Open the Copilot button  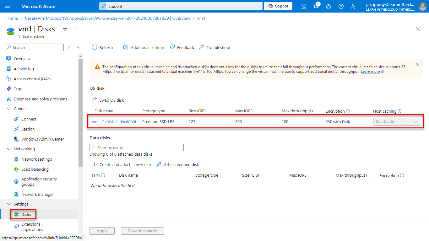pos(278,6)
